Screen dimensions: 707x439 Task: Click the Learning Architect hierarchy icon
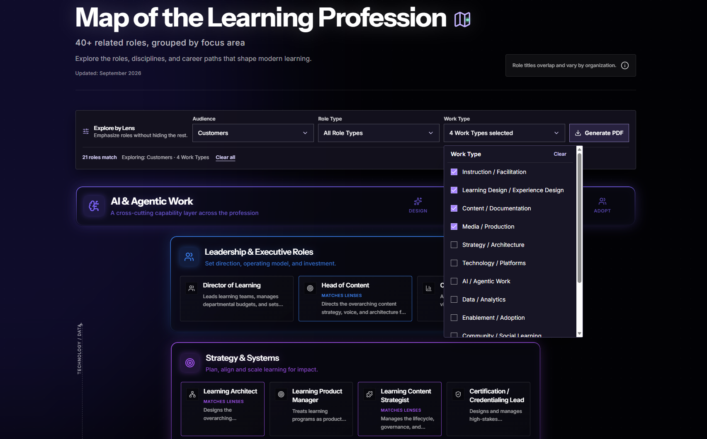(192, 394)
